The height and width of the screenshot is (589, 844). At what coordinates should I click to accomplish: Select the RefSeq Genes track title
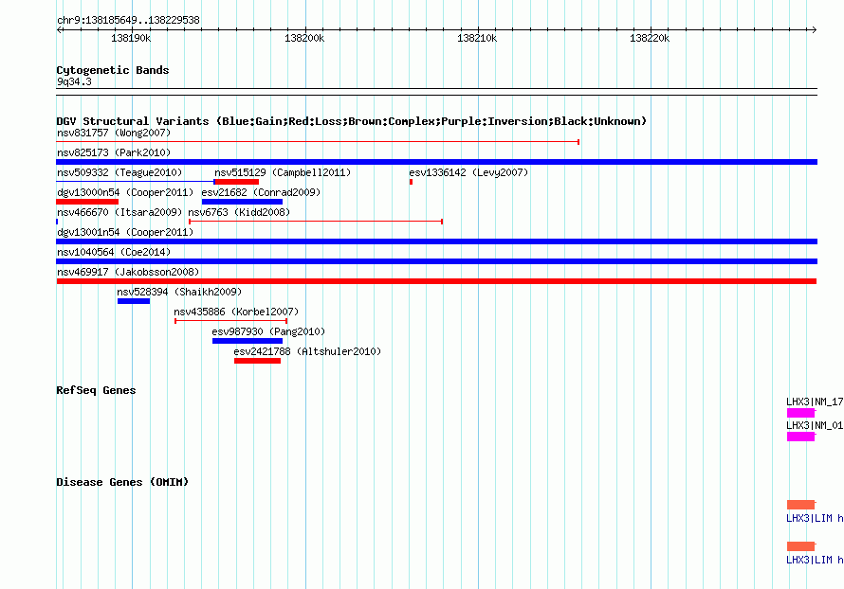(96, 391)
